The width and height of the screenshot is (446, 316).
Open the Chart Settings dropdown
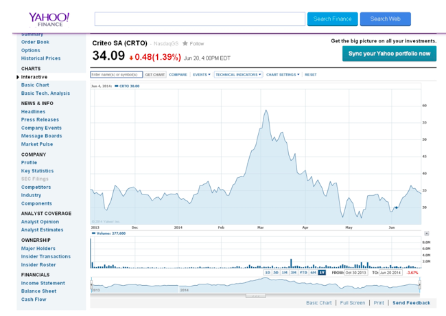pyautogui.click(x=283, y=75)
